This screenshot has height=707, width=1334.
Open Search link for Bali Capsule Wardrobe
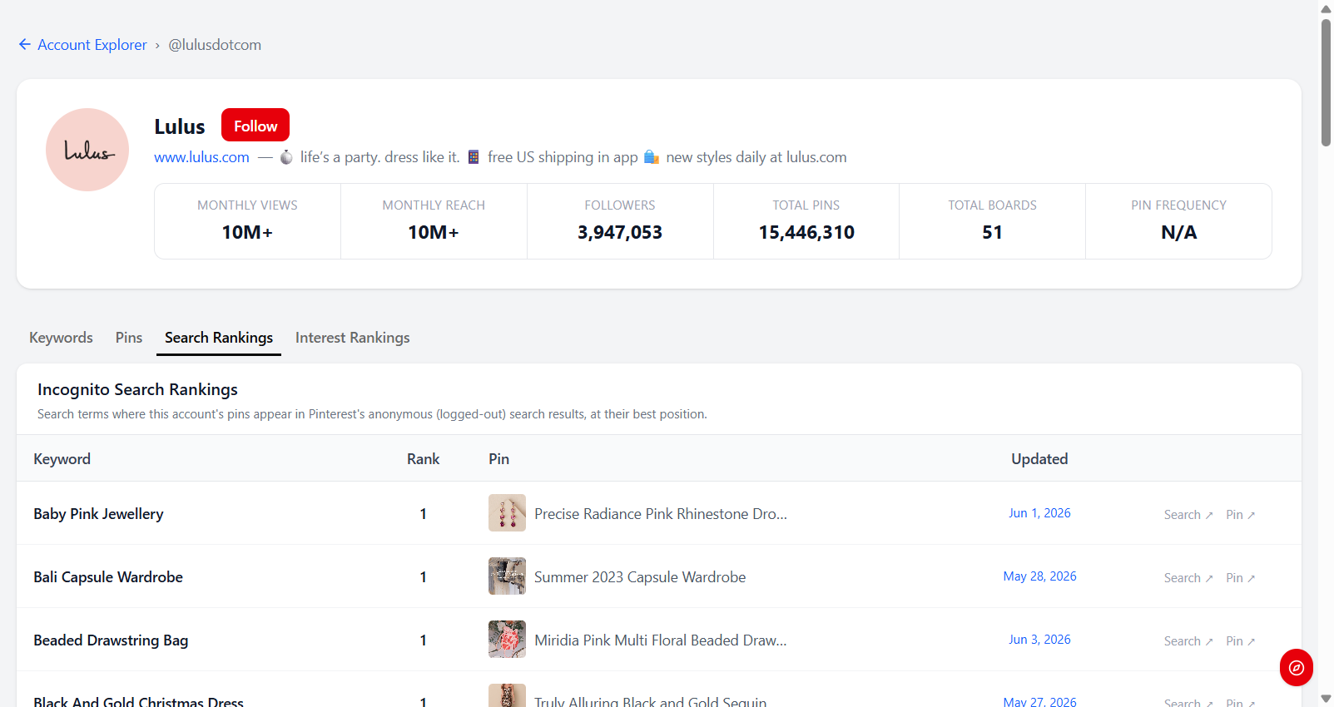(x=1188, y=578)
